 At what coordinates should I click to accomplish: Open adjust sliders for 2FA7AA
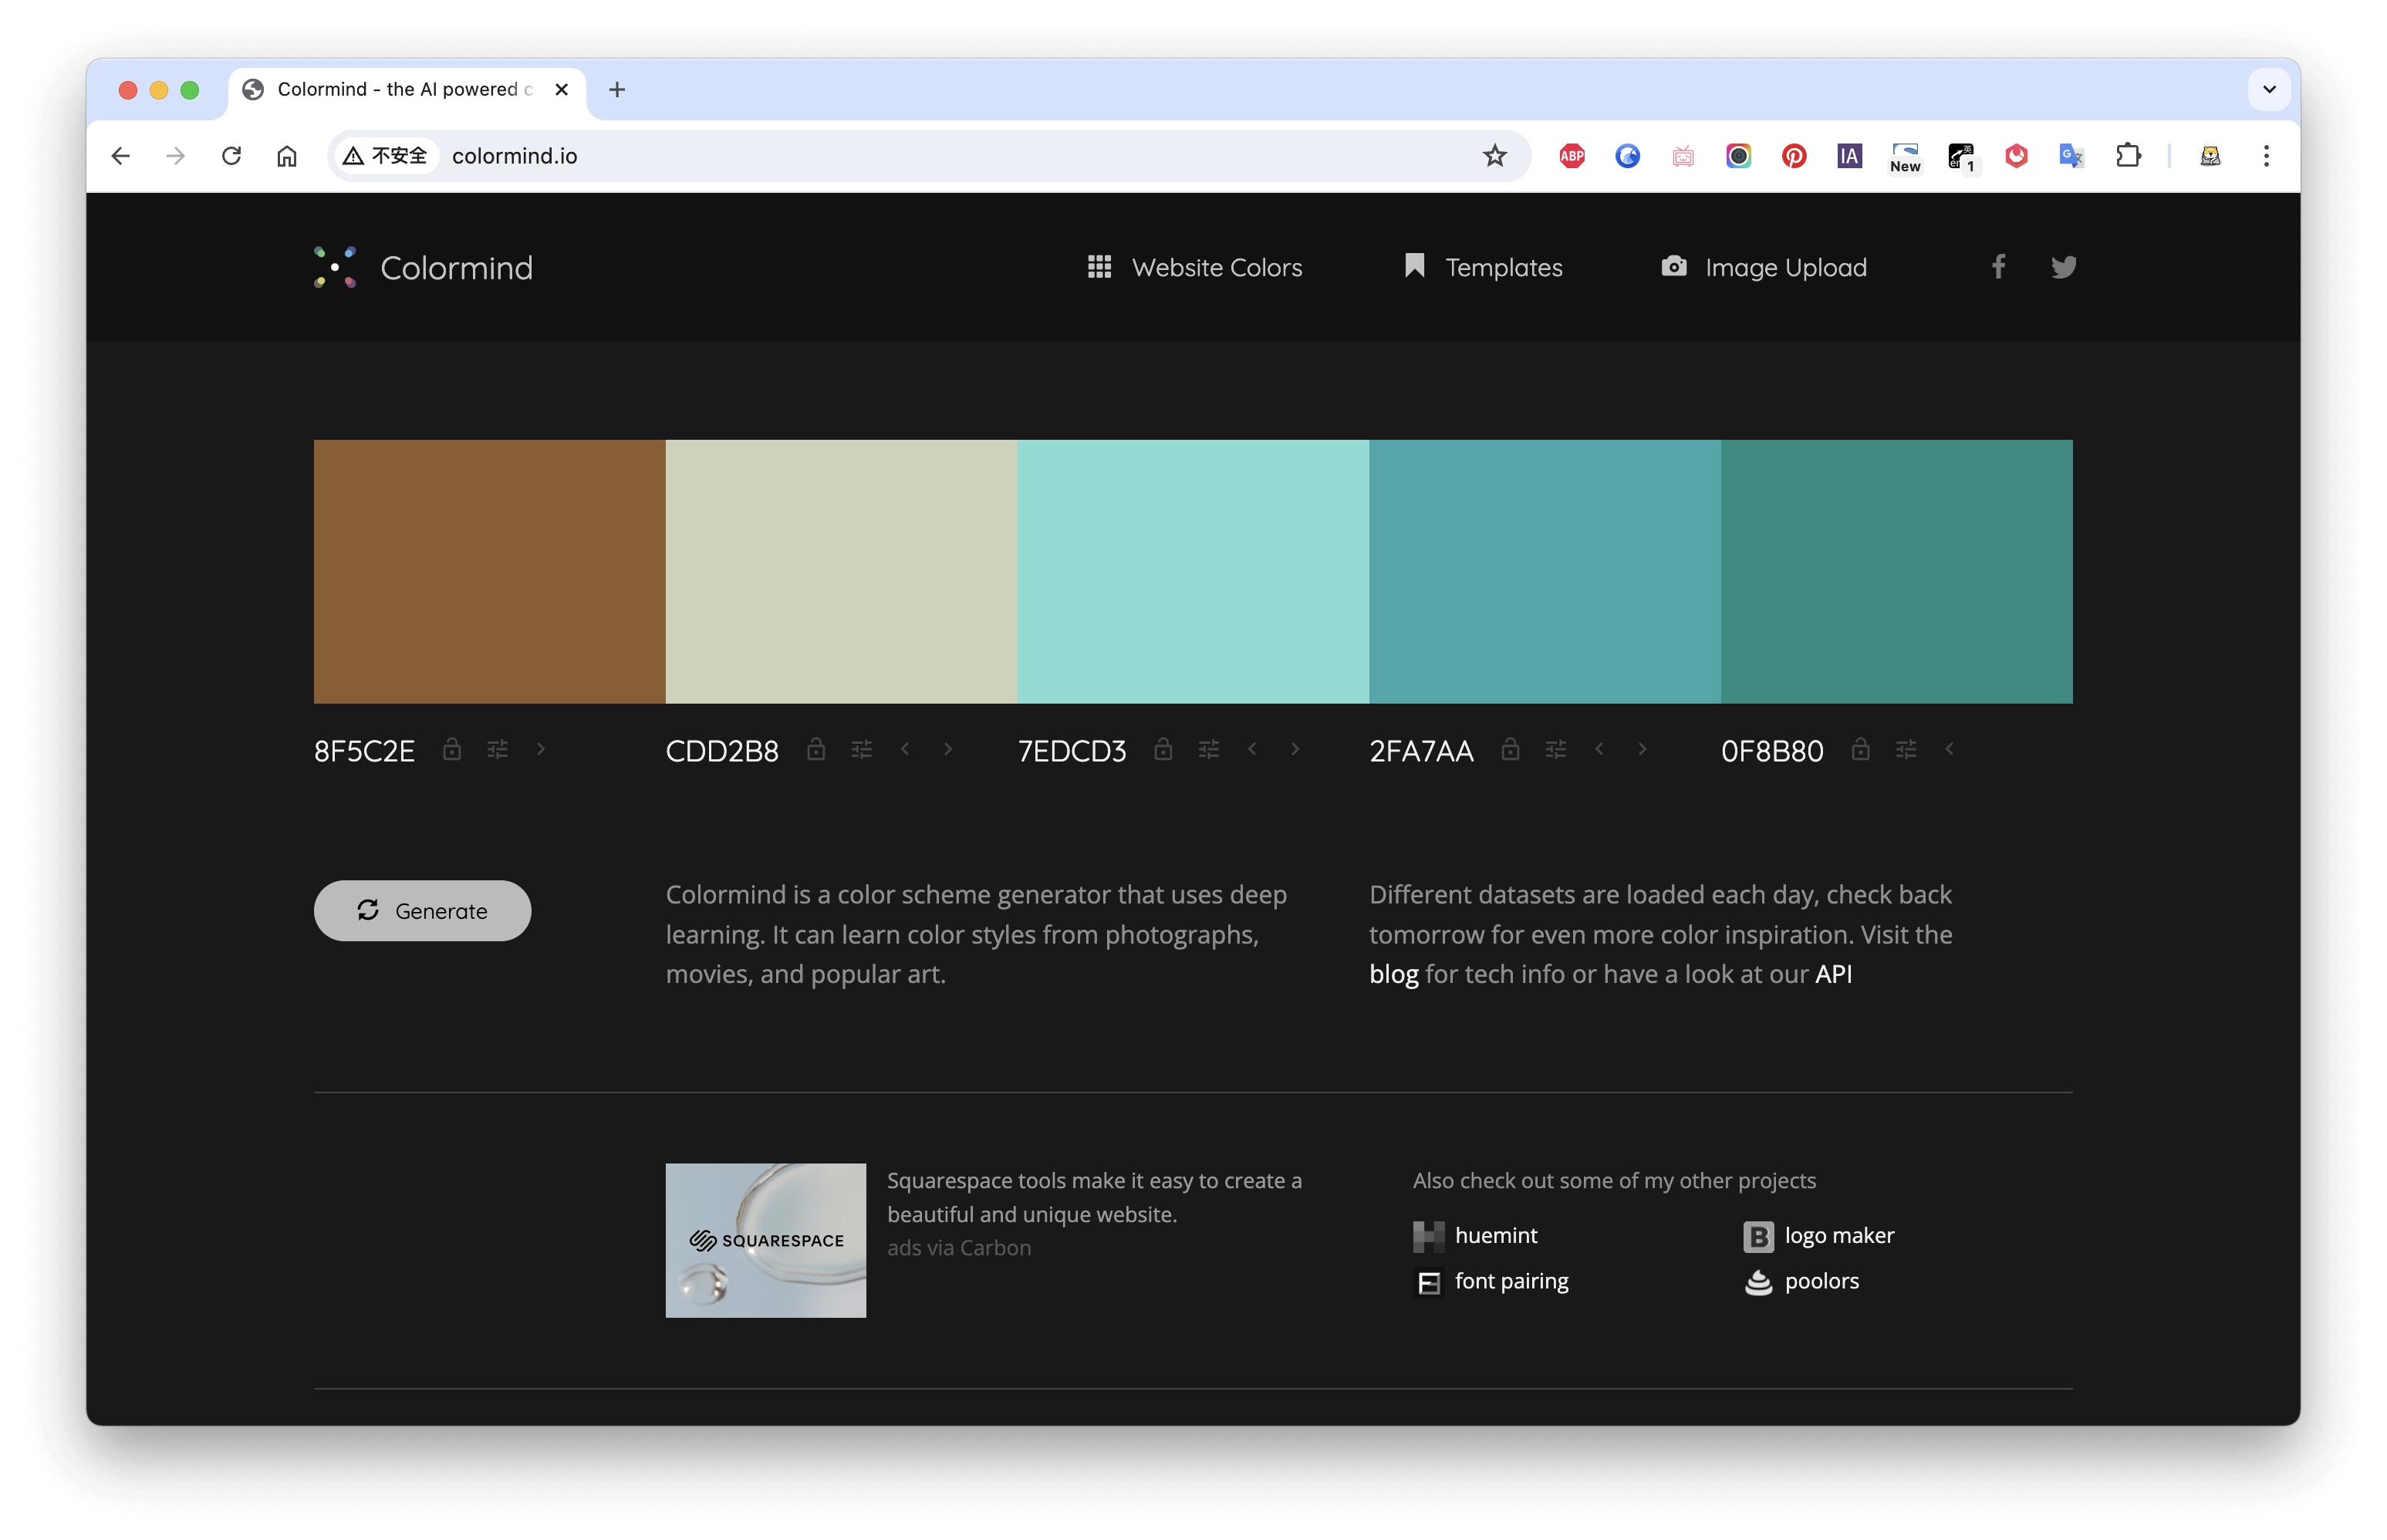(1555, 749)
